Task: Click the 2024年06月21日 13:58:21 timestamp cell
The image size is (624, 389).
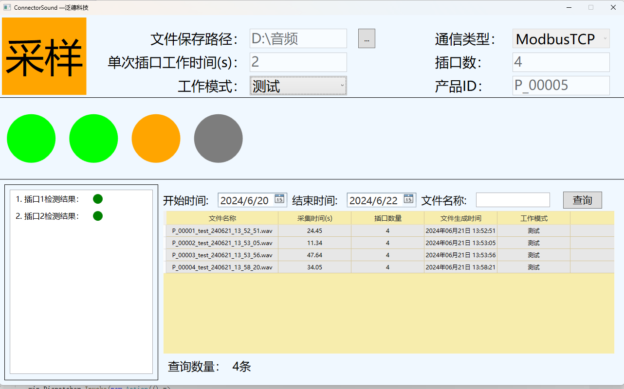Action: [461, 267]
